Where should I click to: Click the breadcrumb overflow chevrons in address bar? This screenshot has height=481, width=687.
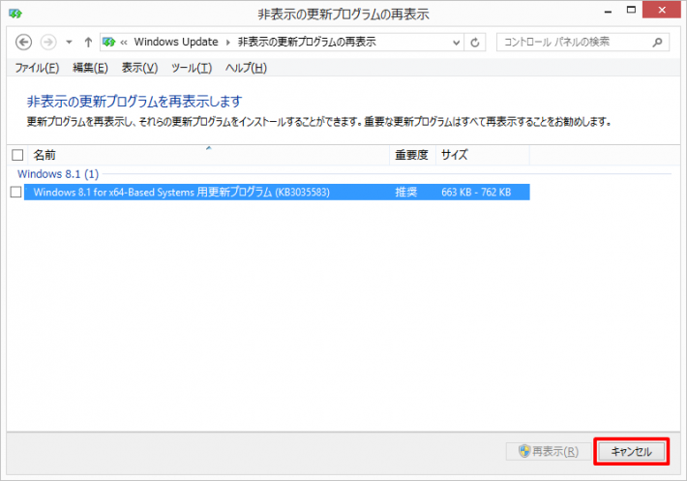tap(124, 43)
